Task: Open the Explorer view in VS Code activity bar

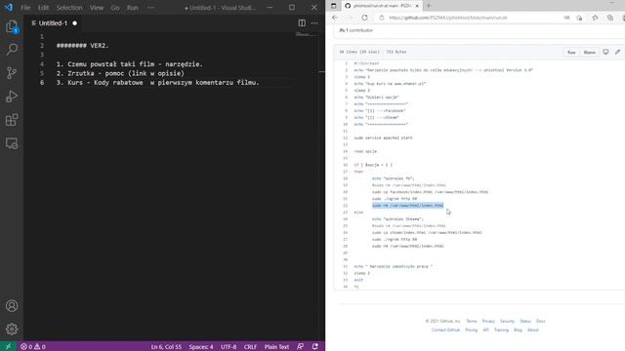Action: tap(12, 26)
